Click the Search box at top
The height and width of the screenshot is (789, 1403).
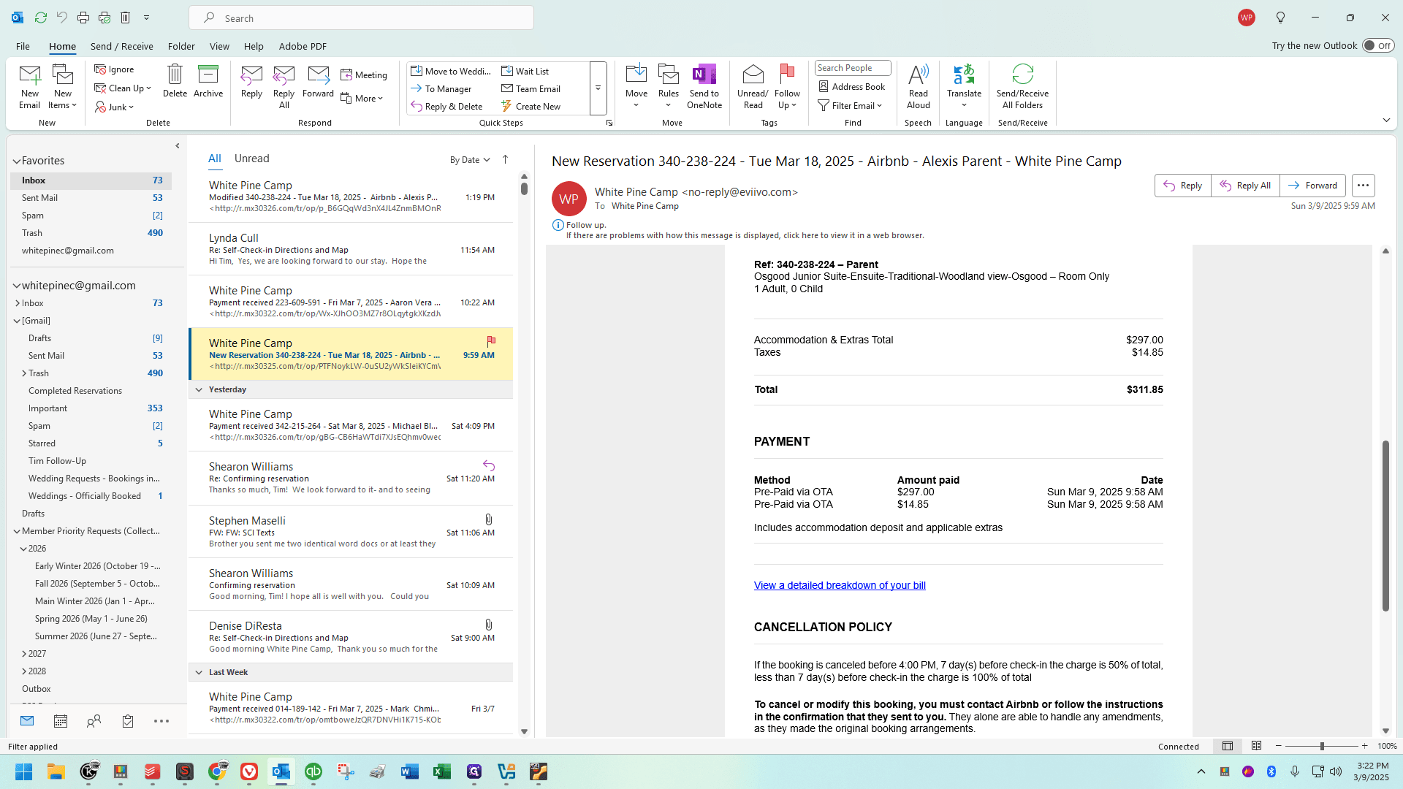pos(361,18)
